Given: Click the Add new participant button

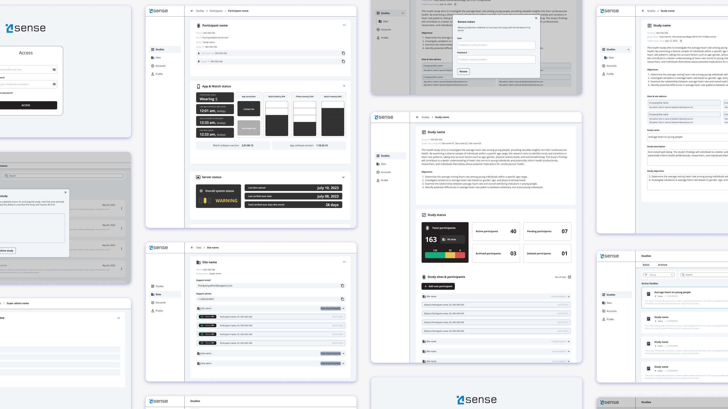Looking at the screenshot, I should pyautogui.click(x=438, y=286).
